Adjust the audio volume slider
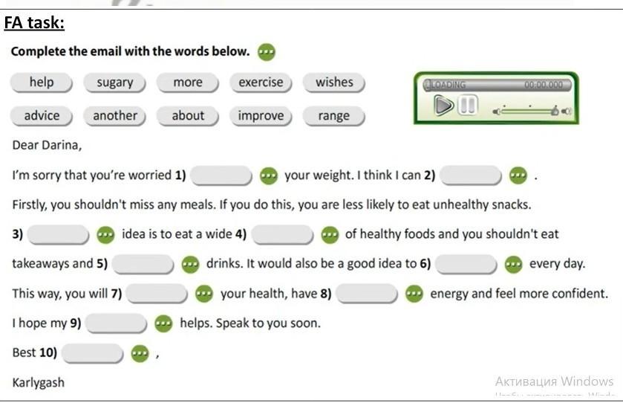623x403 pixels. pos(531,111)
